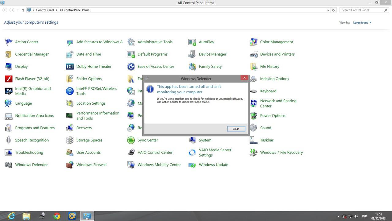Open the Display monitor icon
The height and width of the screenshot is (221, 392).
tap(9, 67)
